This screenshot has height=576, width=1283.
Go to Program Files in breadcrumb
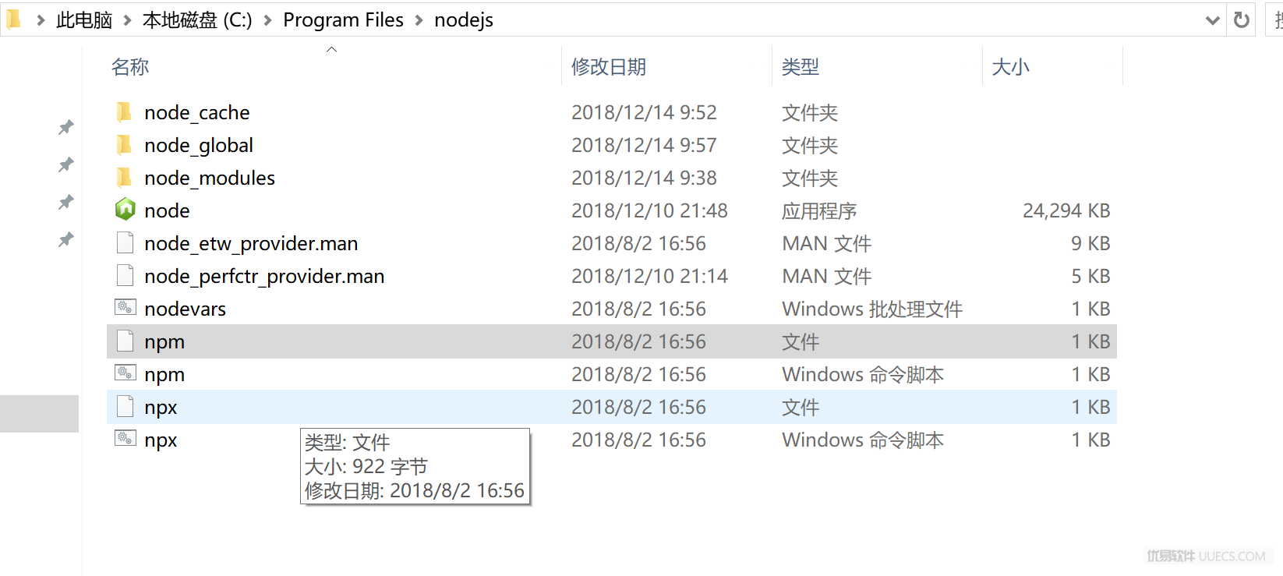coord(343,20)
